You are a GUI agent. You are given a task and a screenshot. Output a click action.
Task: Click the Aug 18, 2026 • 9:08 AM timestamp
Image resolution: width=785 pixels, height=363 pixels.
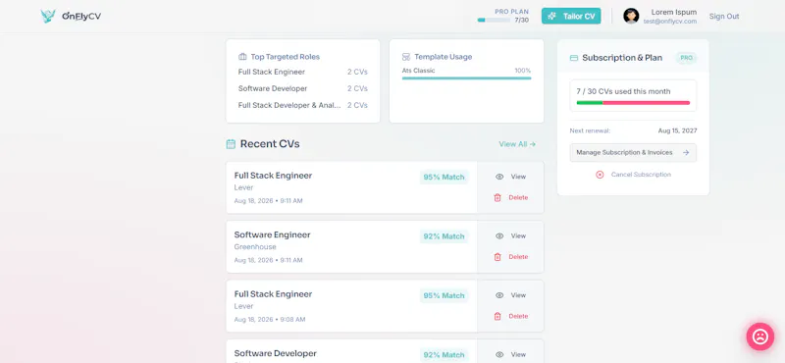269,320
